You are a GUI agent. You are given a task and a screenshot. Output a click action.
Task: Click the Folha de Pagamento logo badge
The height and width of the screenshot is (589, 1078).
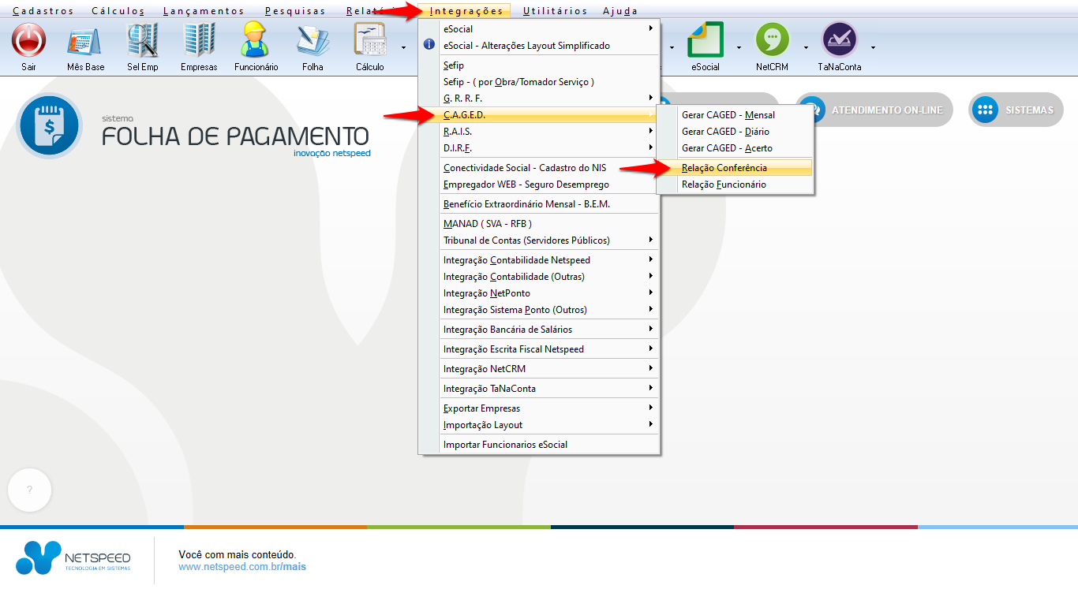click(49, 126)
